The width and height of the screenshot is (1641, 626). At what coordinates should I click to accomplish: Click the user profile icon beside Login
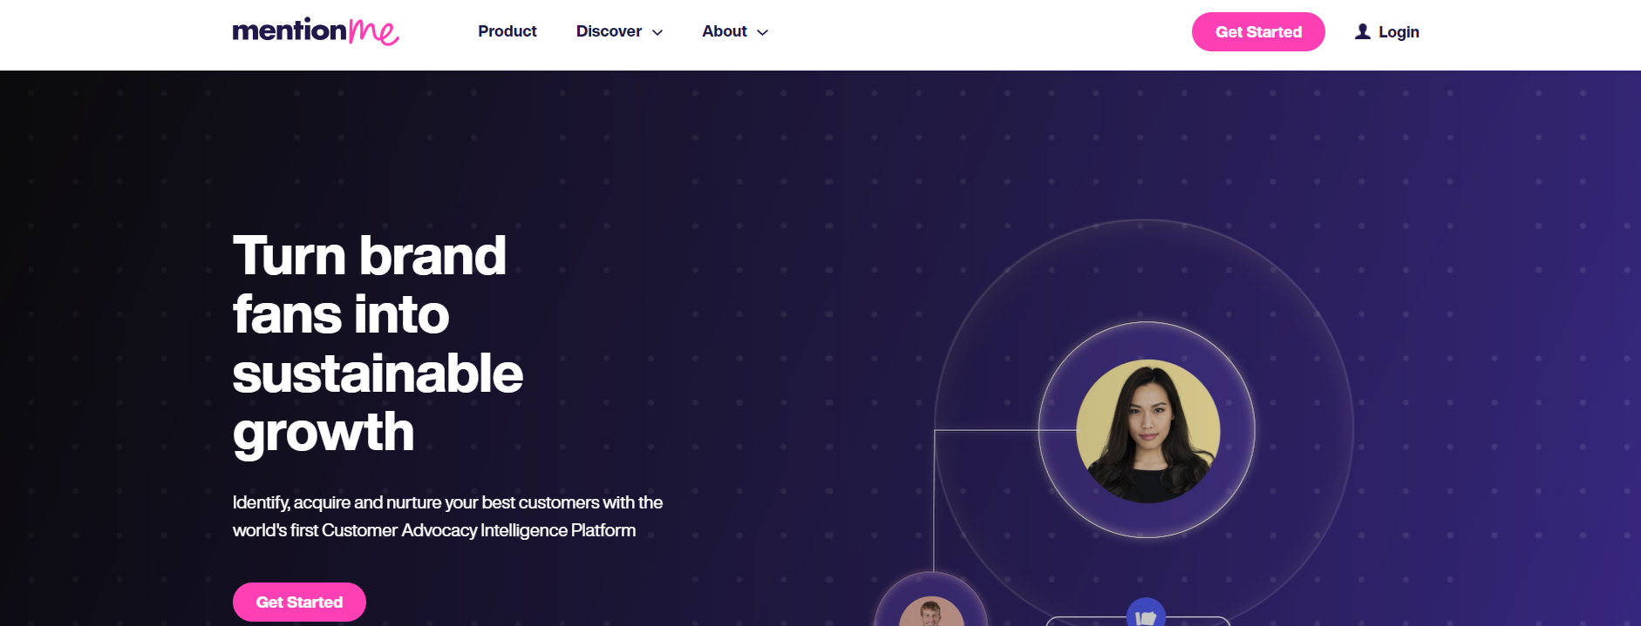pos(1363,31)
